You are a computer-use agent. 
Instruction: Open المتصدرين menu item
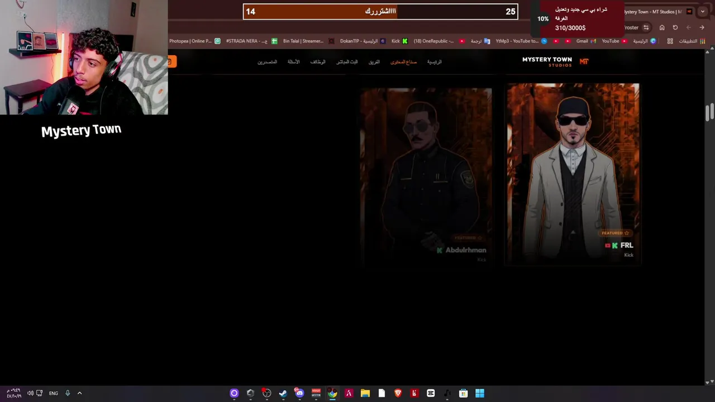click(x=267, y=62)
